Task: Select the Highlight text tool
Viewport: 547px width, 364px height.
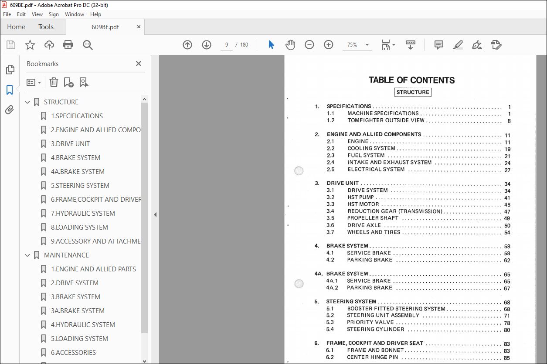Action: [458, 45]
